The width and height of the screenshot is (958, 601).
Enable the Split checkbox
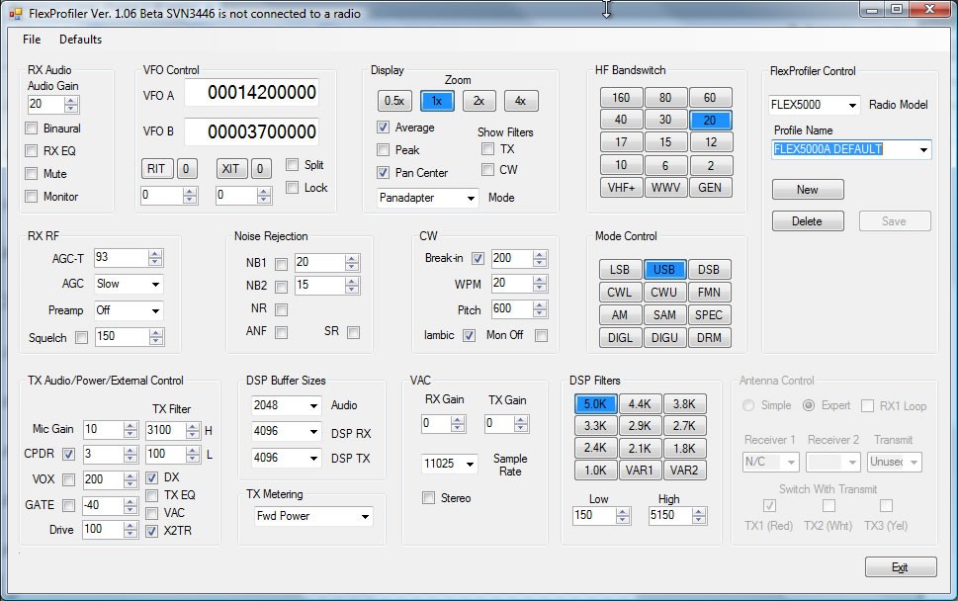click(x=292, y=165)
